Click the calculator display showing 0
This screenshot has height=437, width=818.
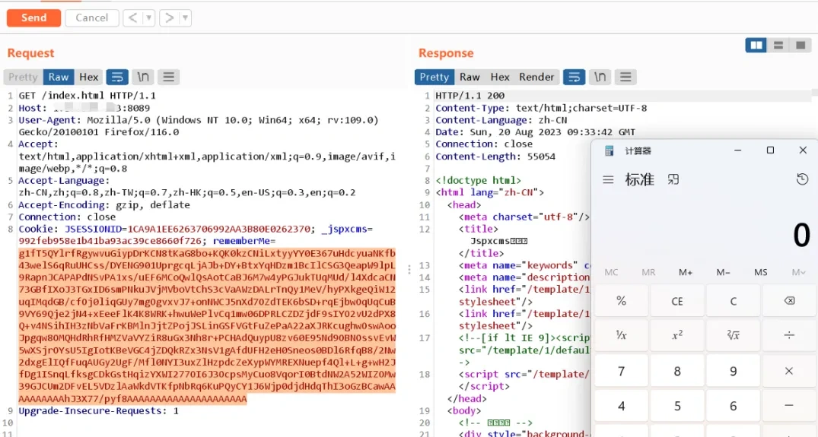click(802, 236)
